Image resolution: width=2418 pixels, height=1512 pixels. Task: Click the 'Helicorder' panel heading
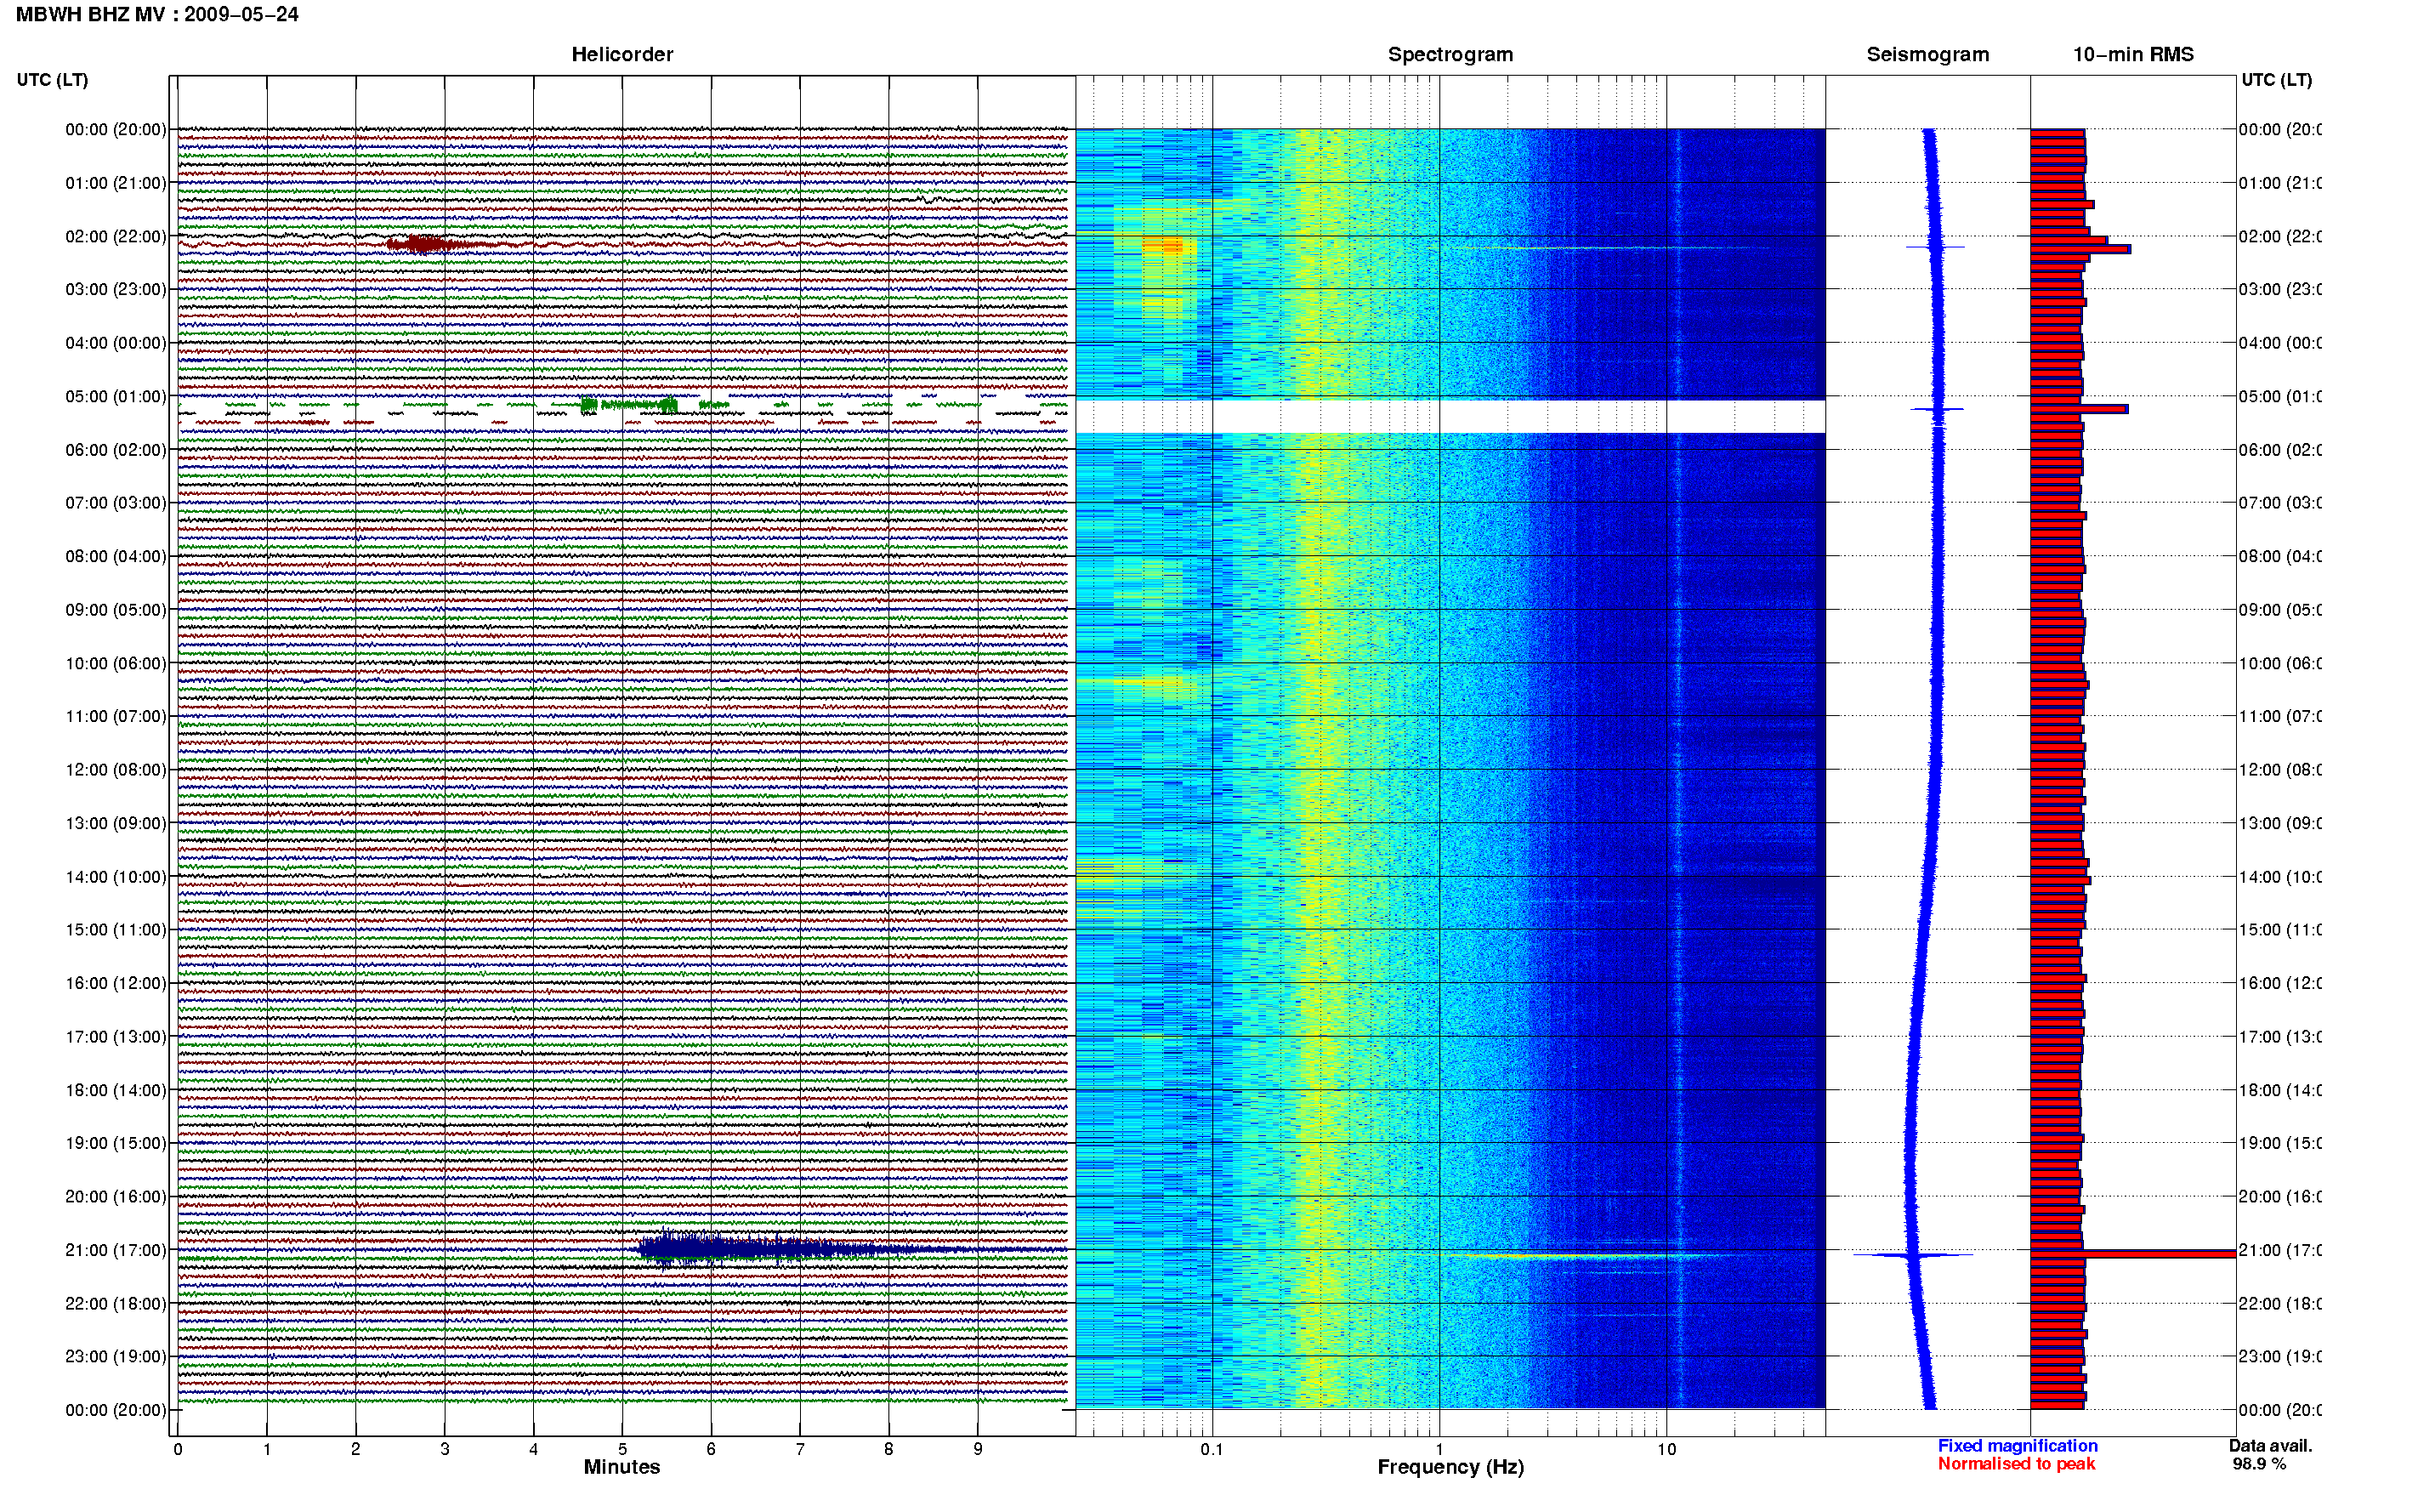point(622,55)
